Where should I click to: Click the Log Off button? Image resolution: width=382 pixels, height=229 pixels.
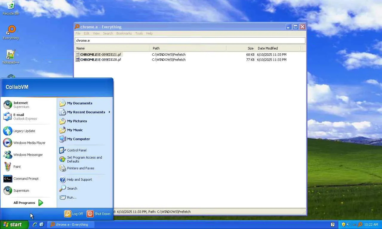click(x=74, y=214)
